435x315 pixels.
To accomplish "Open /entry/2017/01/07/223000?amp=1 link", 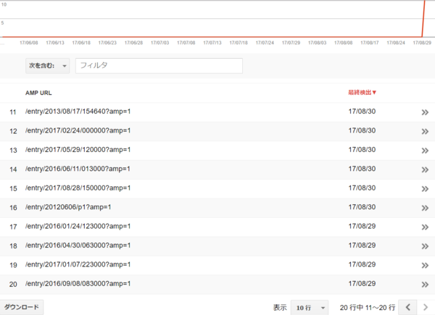I will pos(78,264).
